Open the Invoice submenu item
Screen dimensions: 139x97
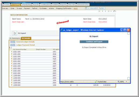(19, 8)
